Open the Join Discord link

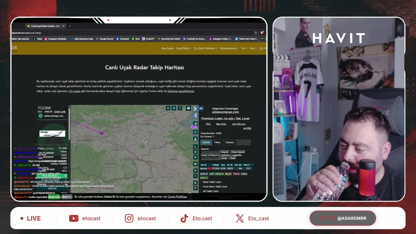[x=239, y=124]
